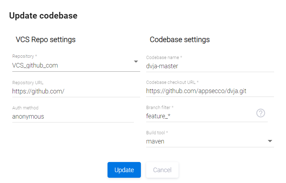This screenshot has width=286, height=183.
Task: Click the Update codebase dialog title
Action: (43, 16)
